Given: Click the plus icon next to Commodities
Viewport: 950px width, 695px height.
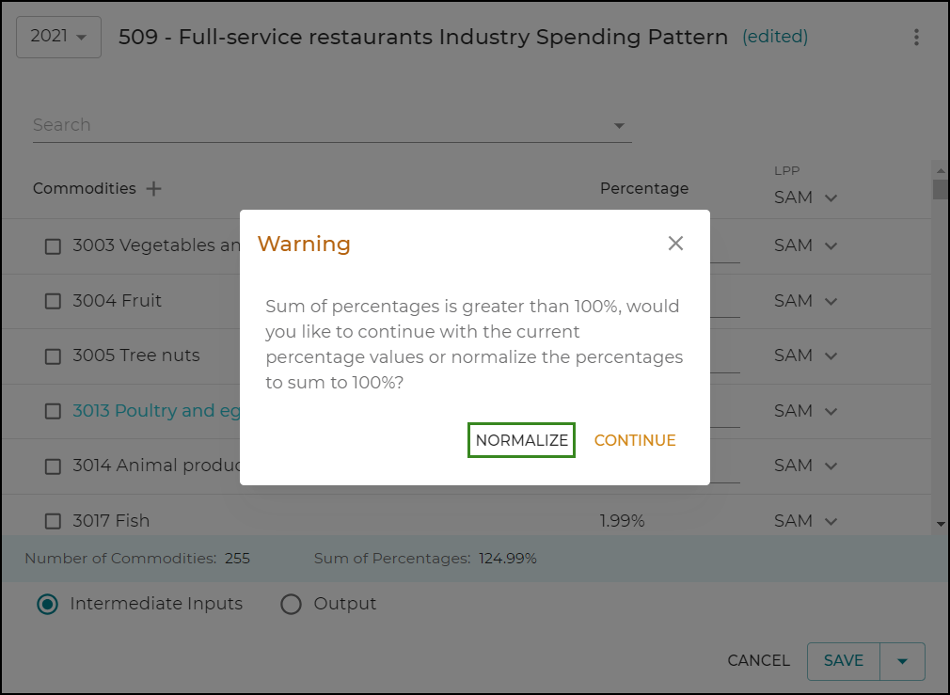Looking at the screenshot, I should (153, 188).
